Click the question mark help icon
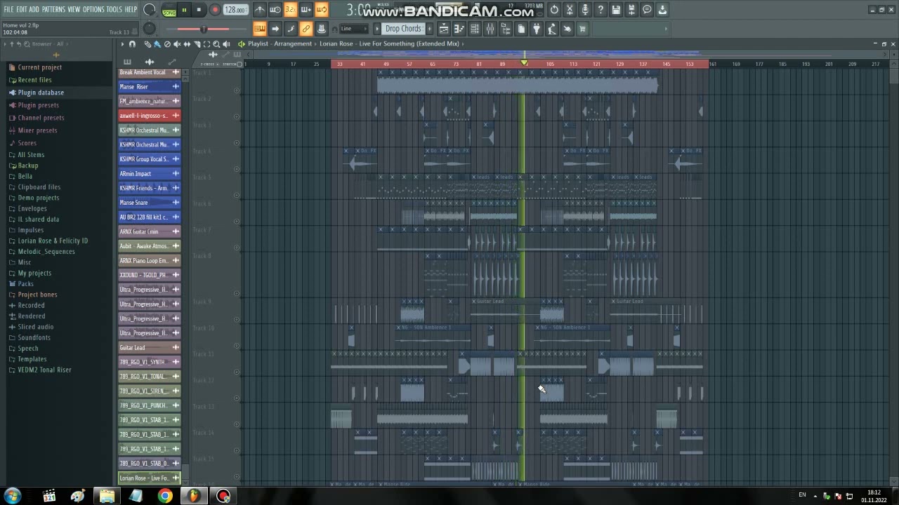Image resolution: width=899 pixels, height=505 pixels. click(x=601, y=10)
